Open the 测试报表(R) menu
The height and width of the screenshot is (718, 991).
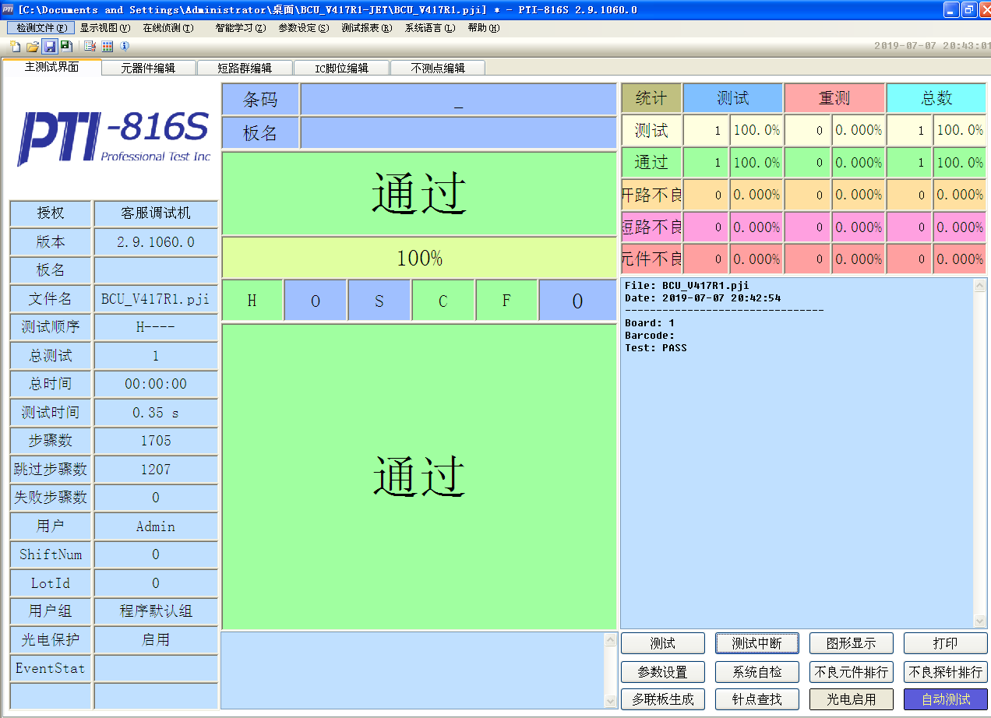(x=367, y=28)
